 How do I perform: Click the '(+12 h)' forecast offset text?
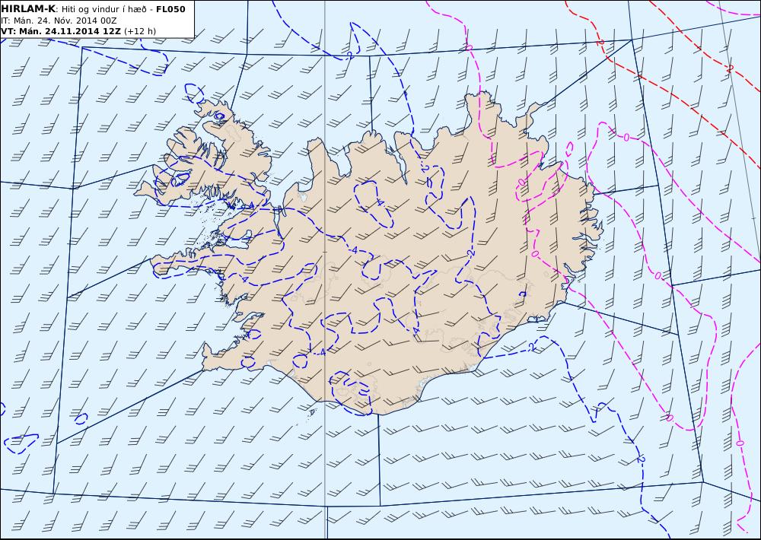click(140, 31)
